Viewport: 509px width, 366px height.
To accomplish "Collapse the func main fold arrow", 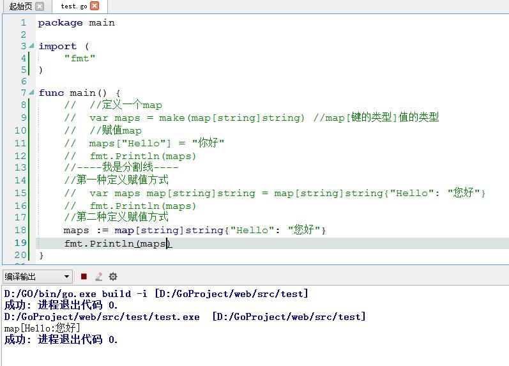I will pos(31,93).
